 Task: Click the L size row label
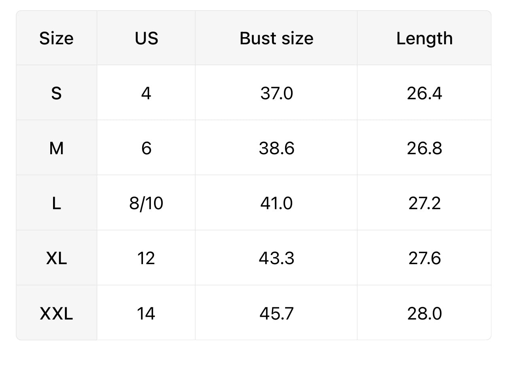[56, 203]
